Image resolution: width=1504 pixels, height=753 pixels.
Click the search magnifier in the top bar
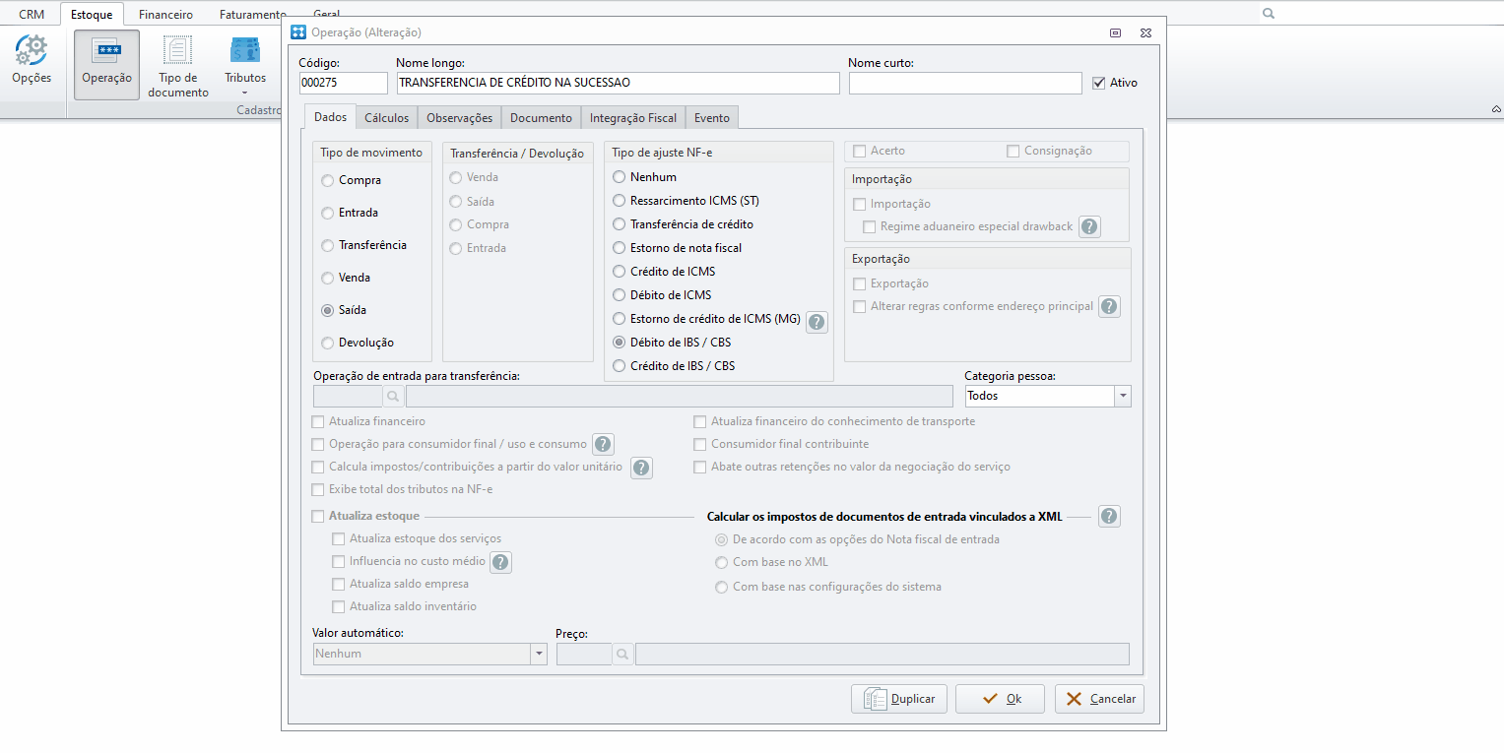coord(1269,14)
